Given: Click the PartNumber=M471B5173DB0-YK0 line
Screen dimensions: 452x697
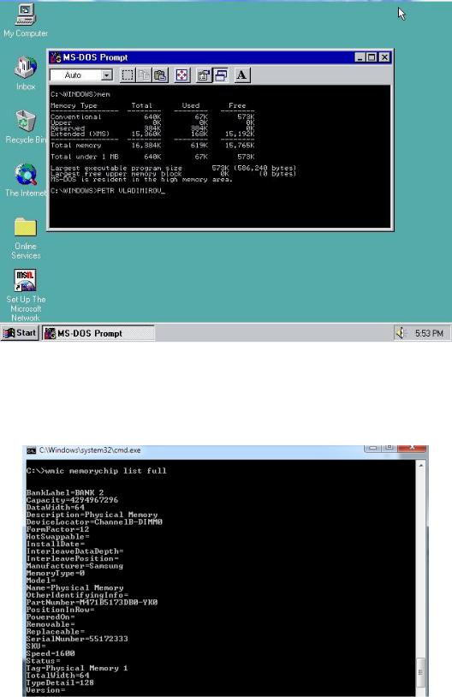Looking at the screenshot, I should [92, 602].
